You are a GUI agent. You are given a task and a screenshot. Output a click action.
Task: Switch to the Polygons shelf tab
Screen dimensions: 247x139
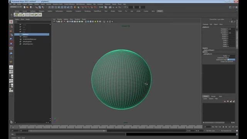pos(41,11)
